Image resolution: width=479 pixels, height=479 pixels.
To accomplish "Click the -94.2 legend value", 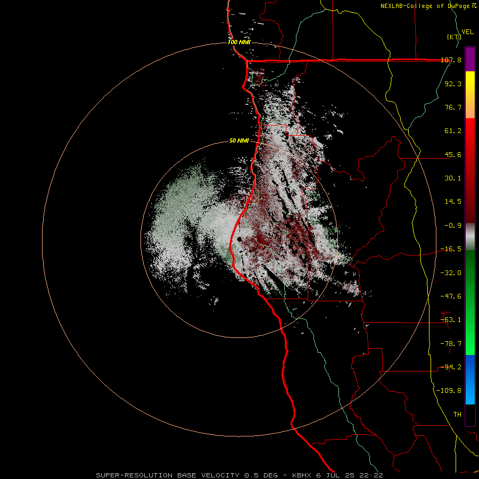I will point(451,367).
